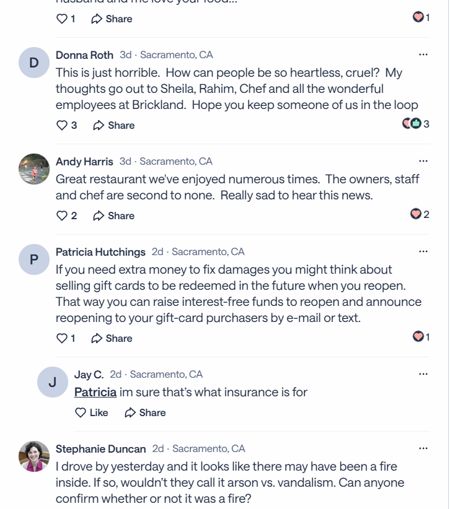Open more options for Andy Harris's comment

[423, 161]
